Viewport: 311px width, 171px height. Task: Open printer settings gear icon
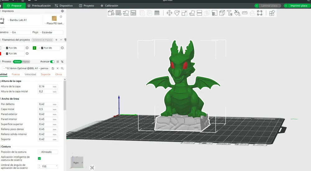click(x=63, y=11)
